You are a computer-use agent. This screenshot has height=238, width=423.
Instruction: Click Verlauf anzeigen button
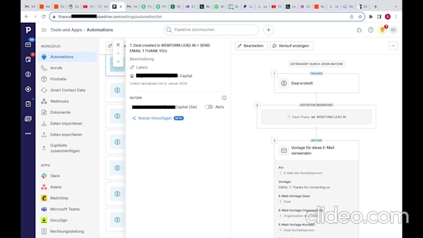click(291, 46)
